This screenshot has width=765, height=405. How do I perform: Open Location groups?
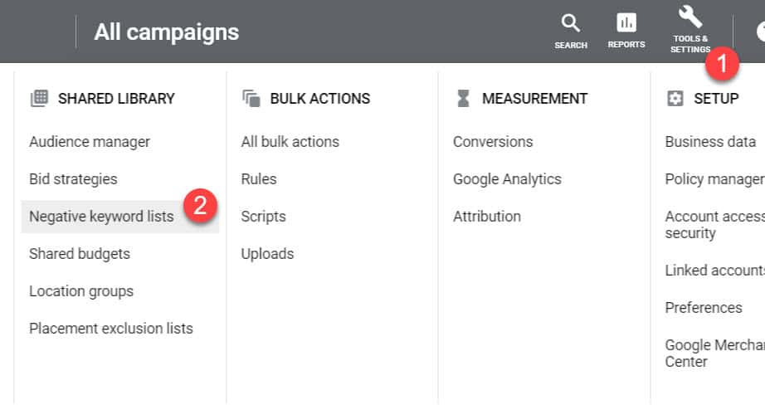(x=81, y=291)
